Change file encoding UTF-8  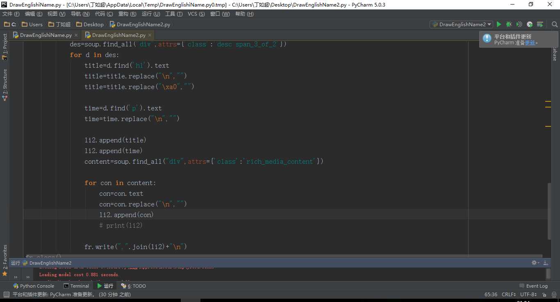click(x=528, y=295)
